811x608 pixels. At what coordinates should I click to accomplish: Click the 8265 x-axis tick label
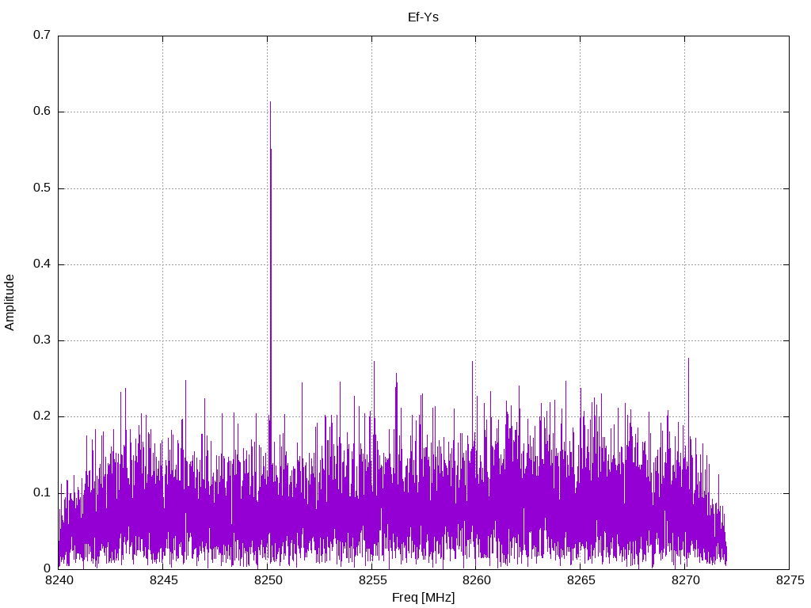580,582
